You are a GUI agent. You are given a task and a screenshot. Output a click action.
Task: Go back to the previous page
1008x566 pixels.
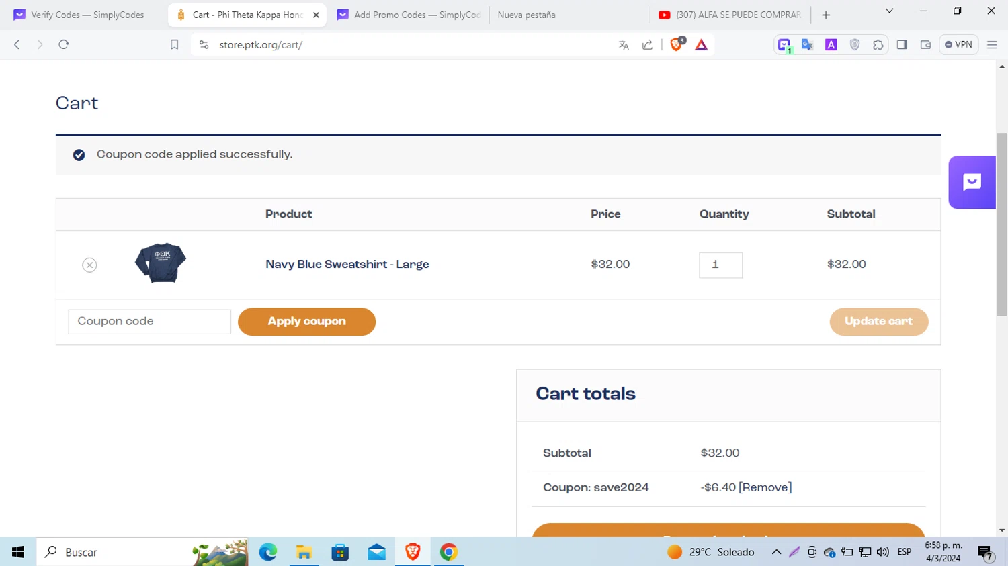[17, 44]
